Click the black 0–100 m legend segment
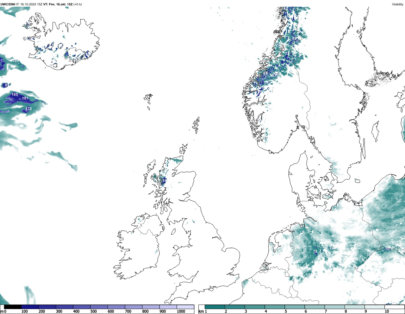 [x=13, y=307]
